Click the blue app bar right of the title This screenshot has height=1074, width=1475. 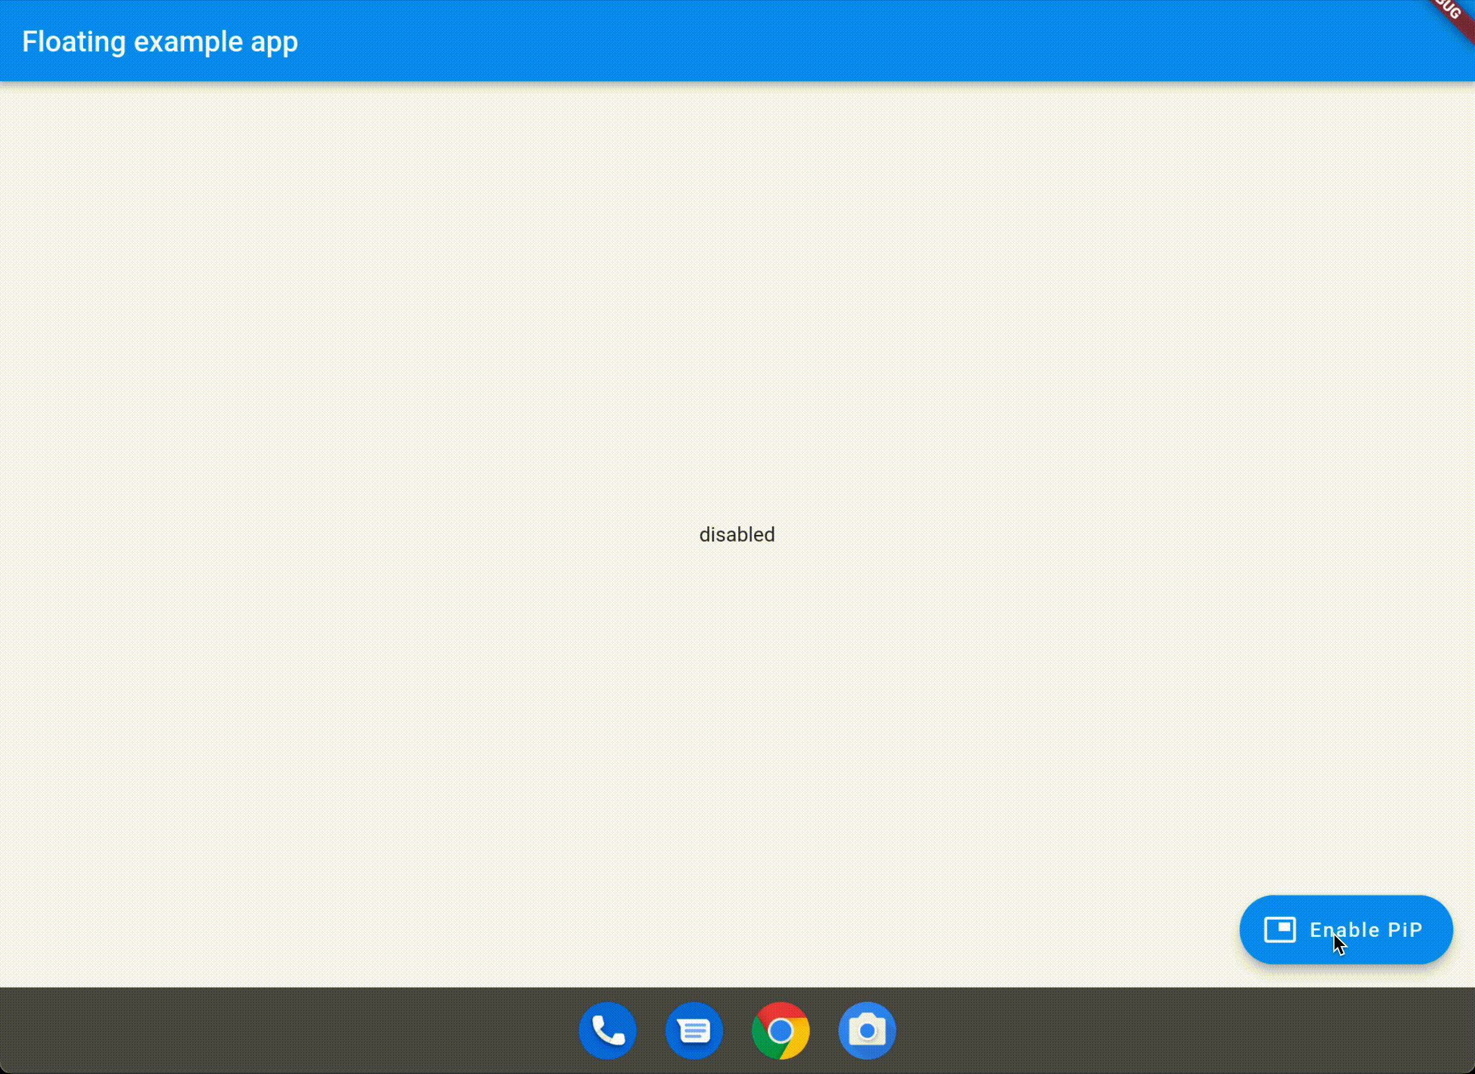click(792, 42)
